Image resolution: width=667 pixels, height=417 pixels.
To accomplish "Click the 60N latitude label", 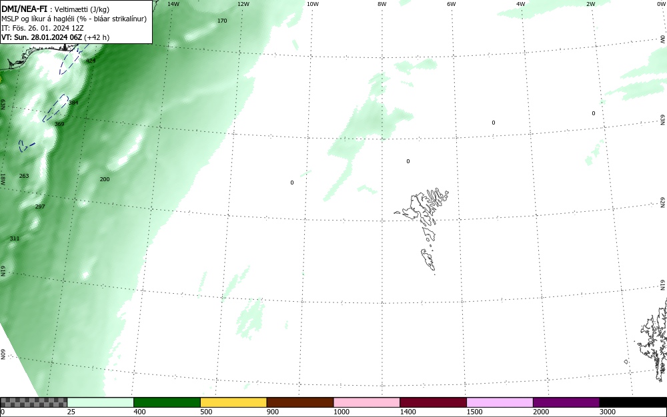I will click(3, 355).
